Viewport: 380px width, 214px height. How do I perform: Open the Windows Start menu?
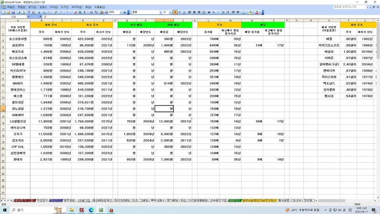coord(5,210)
